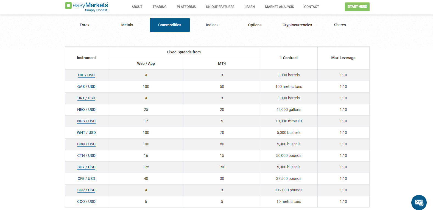Open the GAS / USD instrument link
This screenshot has width=433, height=216.
(x=86, y=87)
